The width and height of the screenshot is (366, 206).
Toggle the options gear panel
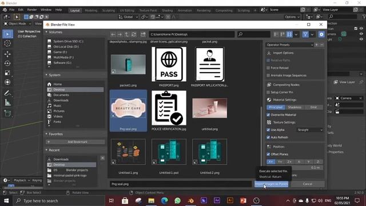pyautogui.click(x=321, y=34)
